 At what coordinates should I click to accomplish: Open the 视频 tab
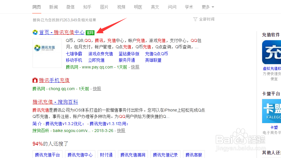[x=121, y=7]
